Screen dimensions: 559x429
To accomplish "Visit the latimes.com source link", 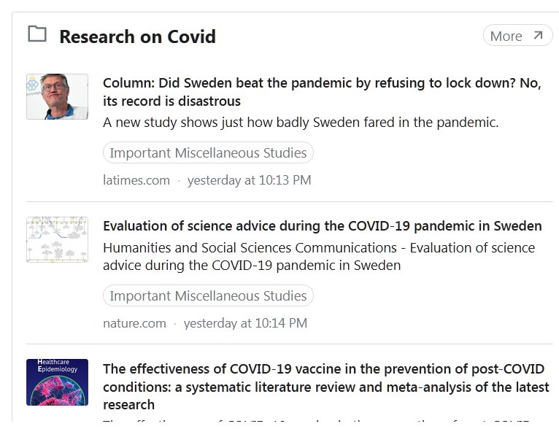I will [136, 180].
